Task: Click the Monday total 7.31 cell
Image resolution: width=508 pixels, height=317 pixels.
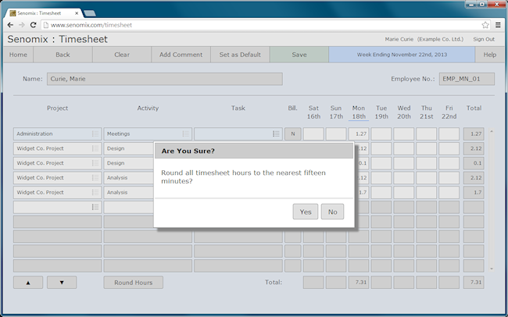Action: click(359, 283)
